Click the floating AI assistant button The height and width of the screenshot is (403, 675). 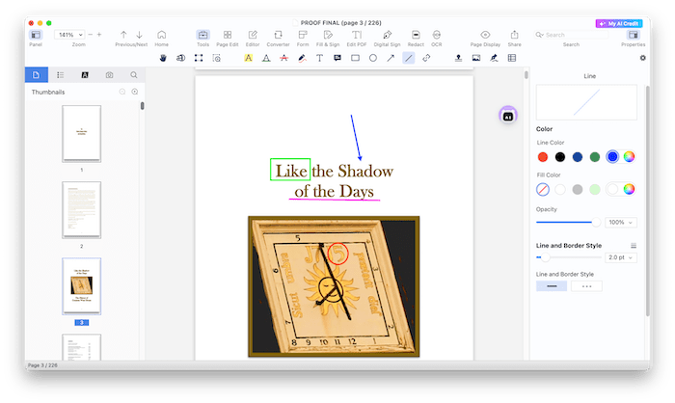coord(508,116)
